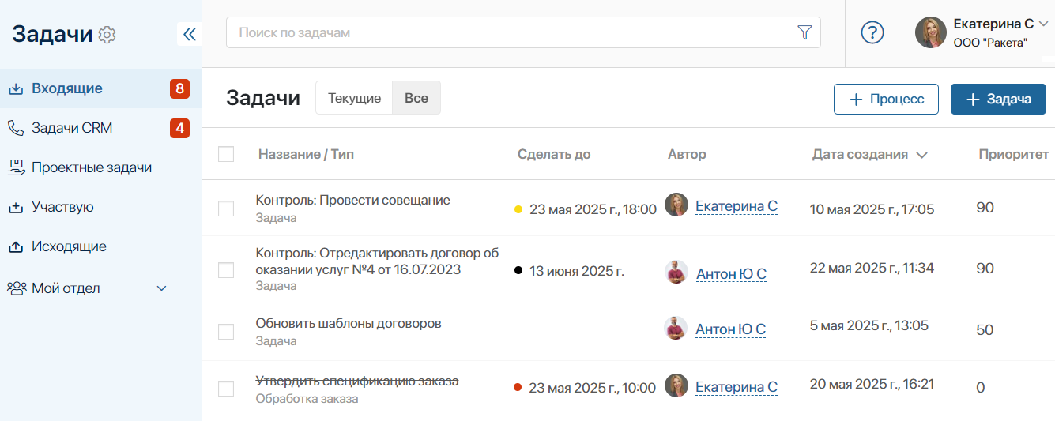Click the creation date '20 мая 2025 г., 16:21'
Screen dimensions: 1055x421
click(872, 384)
